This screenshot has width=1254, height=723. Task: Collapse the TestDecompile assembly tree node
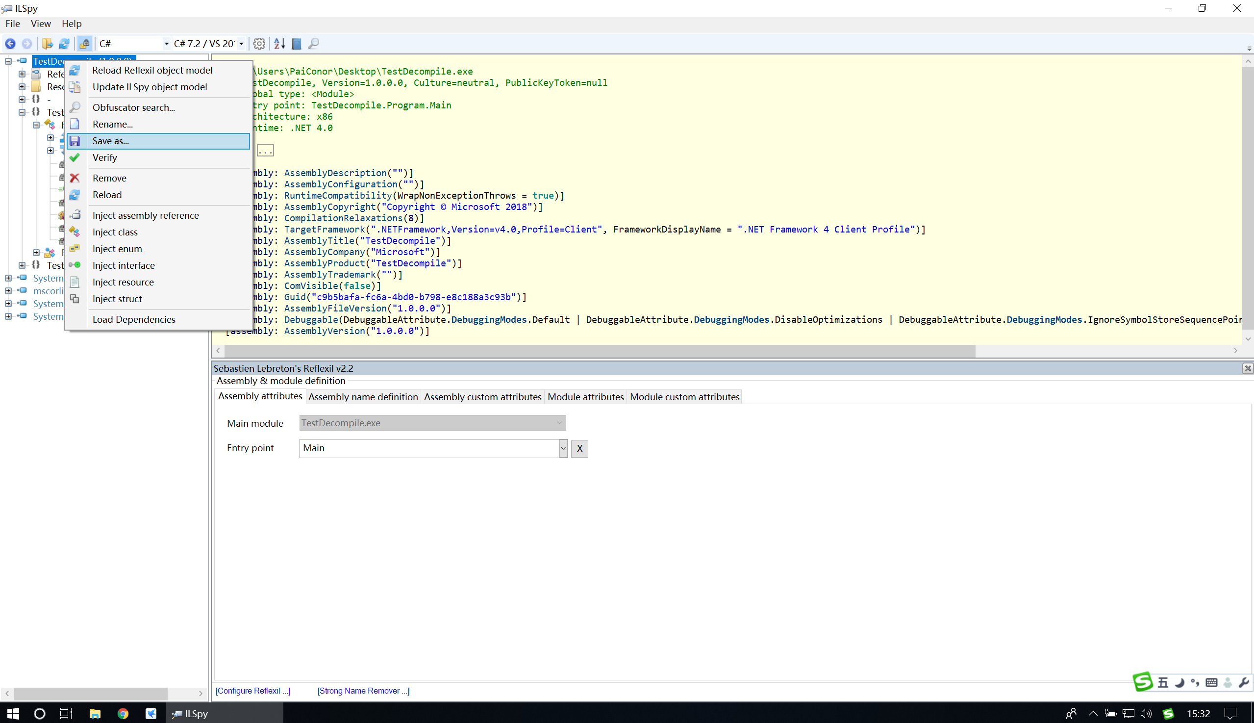(8, 61)
